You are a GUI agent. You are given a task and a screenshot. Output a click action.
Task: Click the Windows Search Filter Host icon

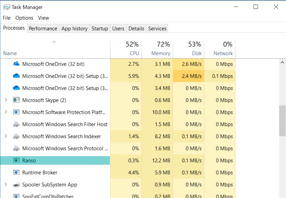(x=16, y=124)
